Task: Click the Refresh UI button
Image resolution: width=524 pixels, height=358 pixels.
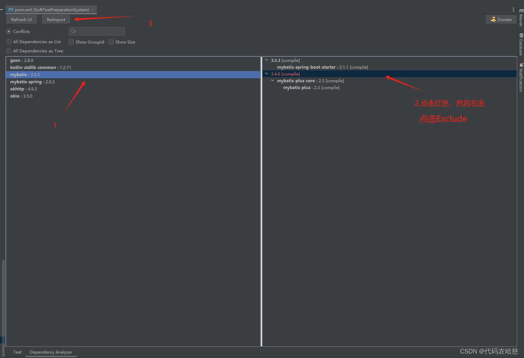Action: 21,19
